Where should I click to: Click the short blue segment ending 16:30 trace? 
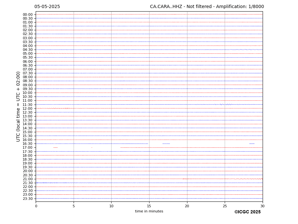tap(252, 144)
